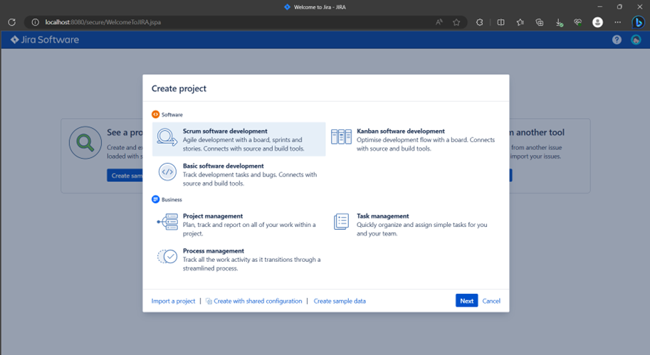Open split screen browser icon
Viewport: 650px width, 355px height.
pos(500,22)
